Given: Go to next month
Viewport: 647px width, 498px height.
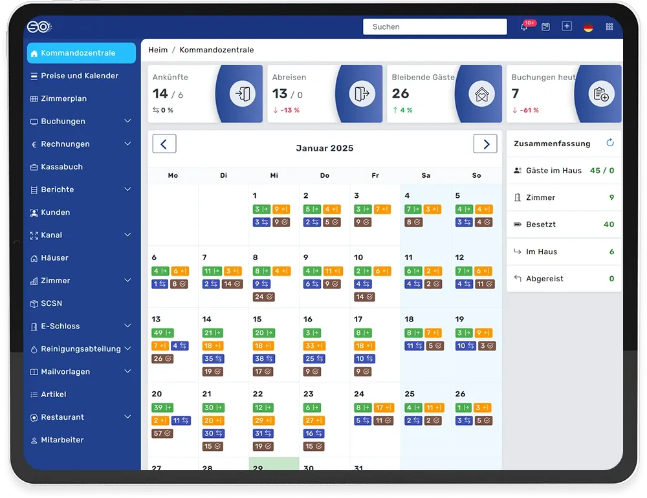Looking at the screenshot, I should (x=485, y=144).
